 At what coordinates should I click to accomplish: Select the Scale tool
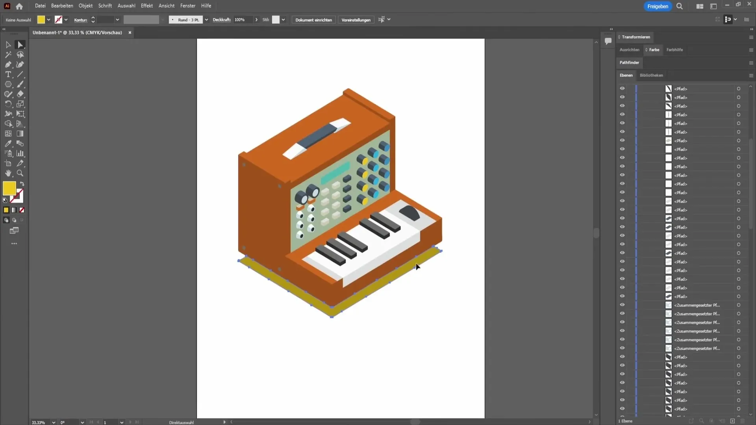point(20,104)
